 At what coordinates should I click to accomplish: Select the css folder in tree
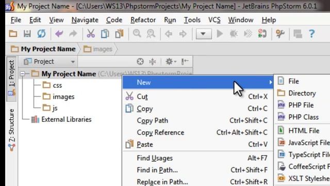click(52, 85)
